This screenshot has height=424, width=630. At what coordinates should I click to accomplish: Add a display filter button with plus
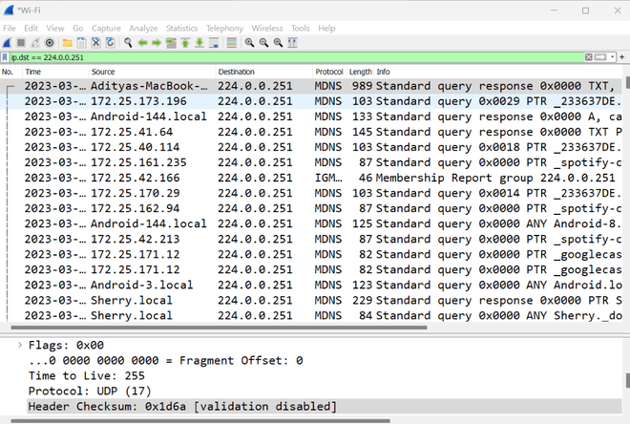coord(622,57)
